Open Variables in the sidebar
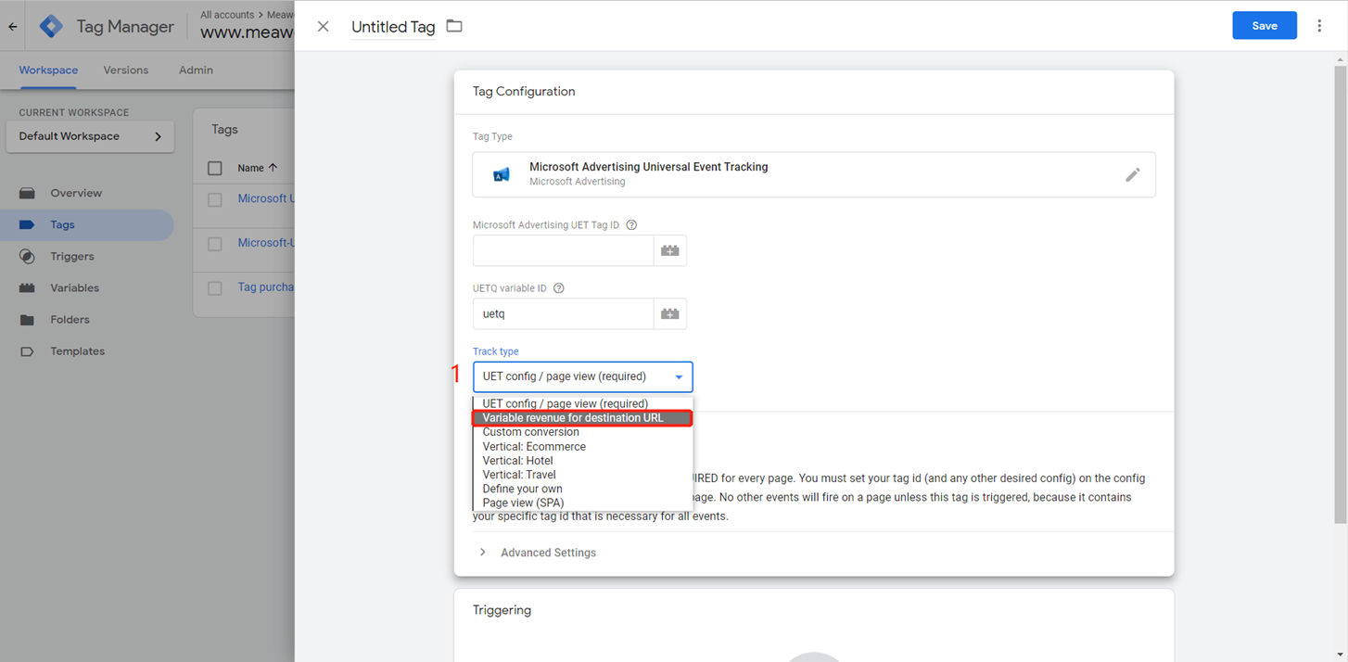The width and height of the screenshot is (1348, 662). [x=74, y=287]
